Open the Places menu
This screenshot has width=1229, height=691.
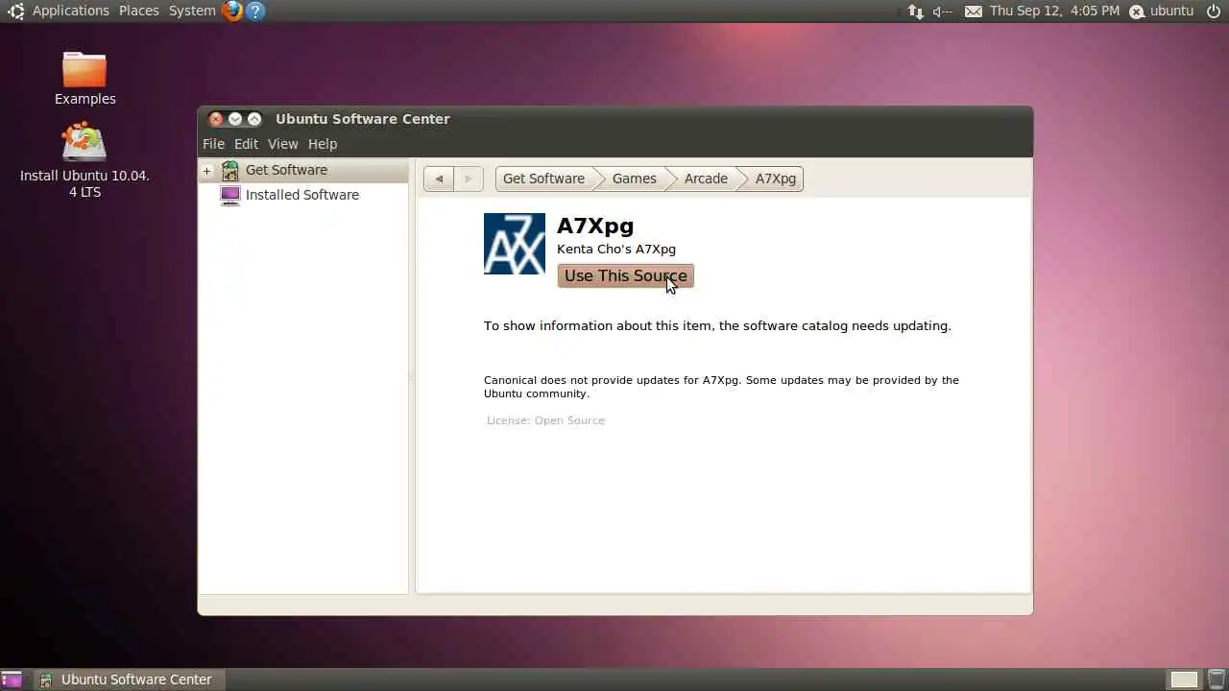[139, 11]
